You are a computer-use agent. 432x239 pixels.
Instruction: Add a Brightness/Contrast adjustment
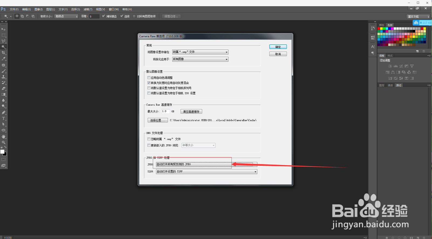[390, 66]
